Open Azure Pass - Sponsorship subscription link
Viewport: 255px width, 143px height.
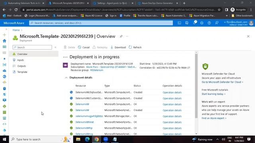111,67
